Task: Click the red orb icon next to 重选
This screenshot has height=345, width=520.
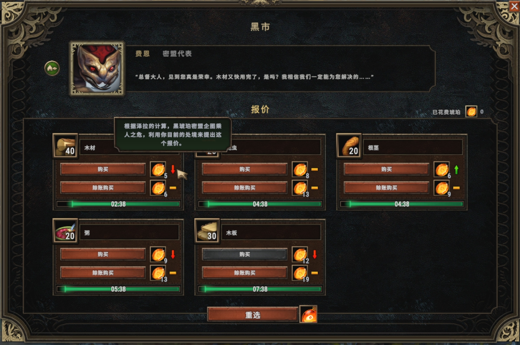Action: pyautogui.click(x=308, y=314)
